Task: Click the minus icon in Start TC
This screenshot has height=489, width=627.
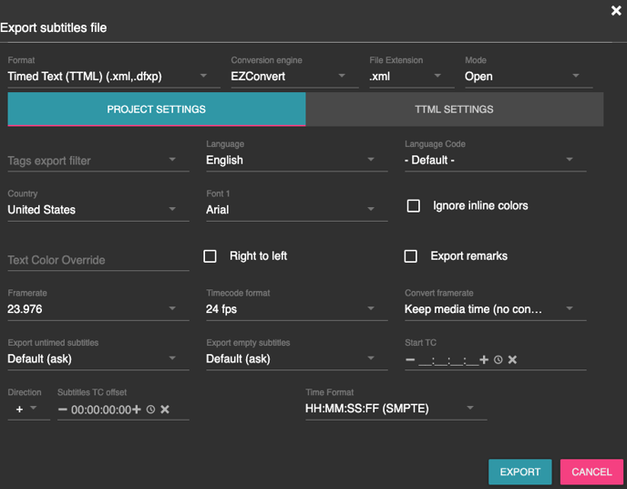Action: click(410, 360)
